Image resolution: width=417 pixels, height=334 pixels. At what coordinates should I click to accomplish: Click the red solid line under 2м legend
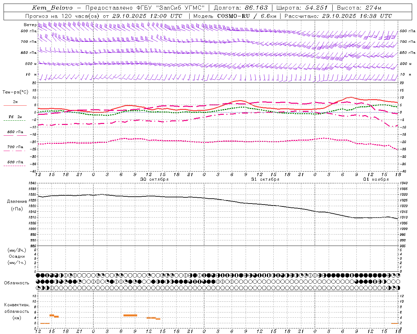pos(15,106)
